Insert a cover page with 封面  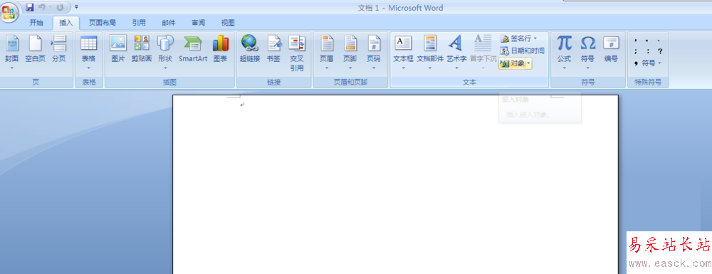coord(12,52)
